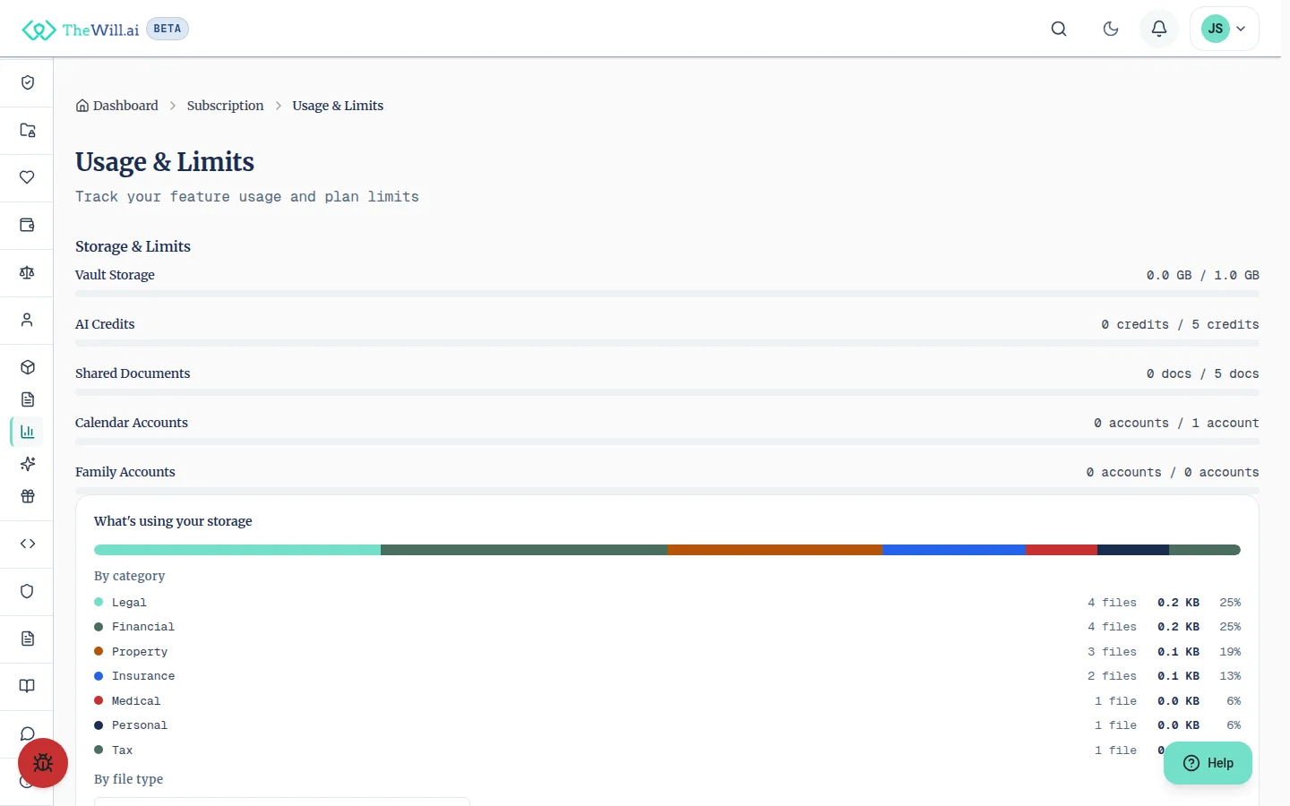Open the wallet icon in the sidebar
The width and height of the screenshot is (1290, 806).
point(27,225)
